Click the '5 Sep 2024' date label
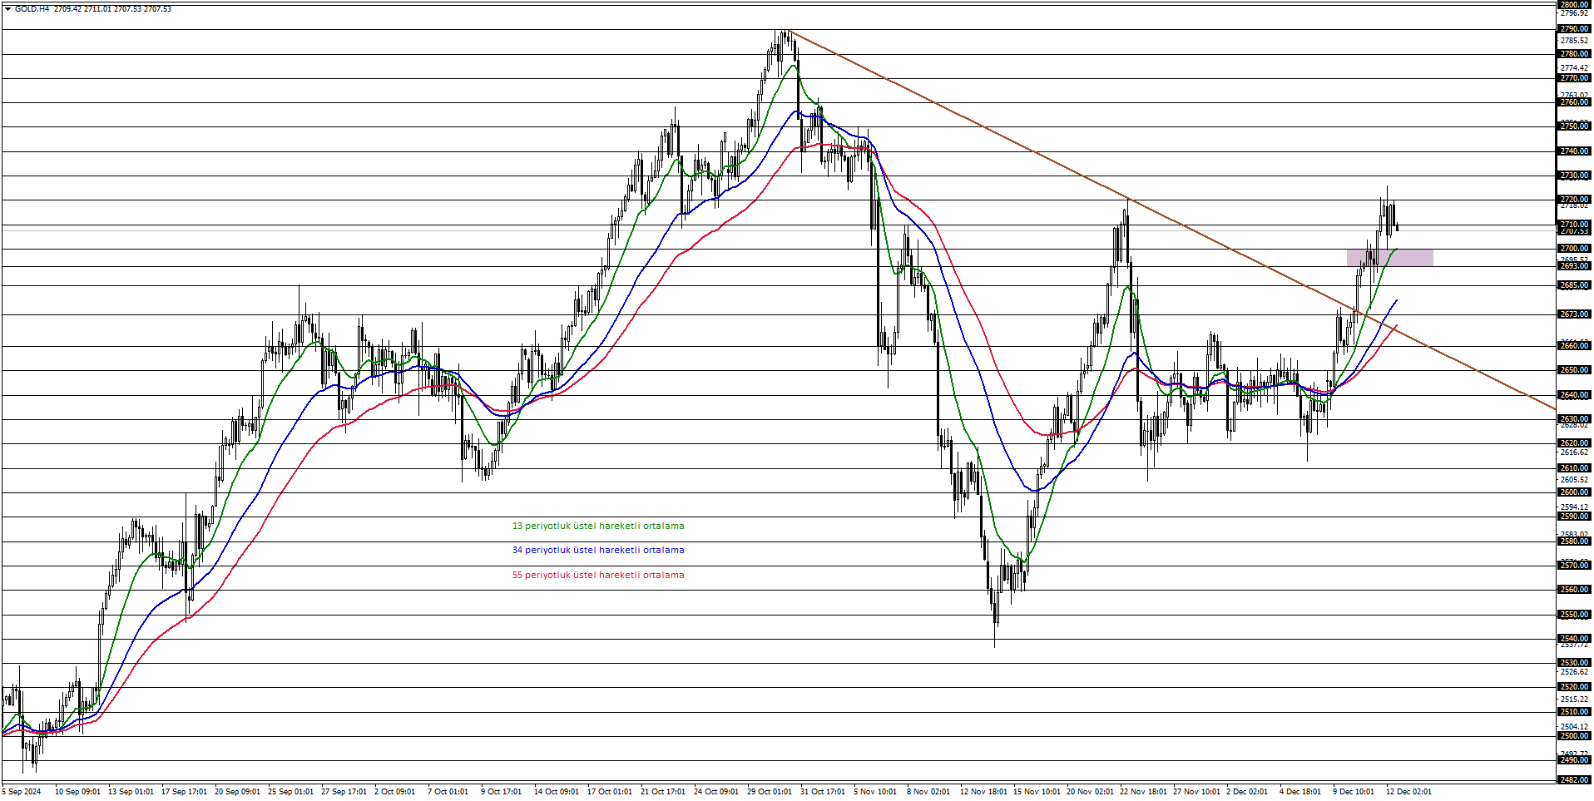This screenshot has height=801, width=1594. click(22, 792)
